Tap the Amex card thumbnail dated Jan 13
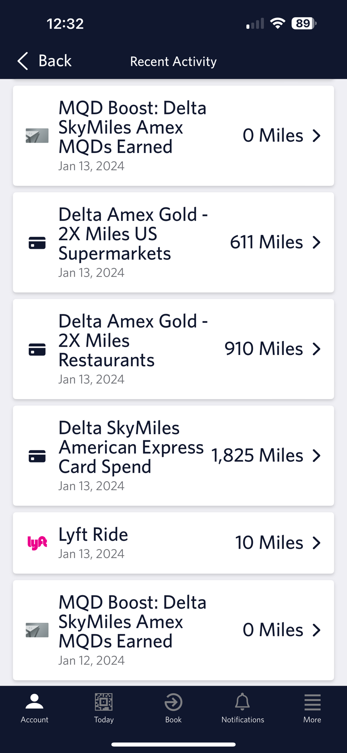 click(x=37, y=136)
